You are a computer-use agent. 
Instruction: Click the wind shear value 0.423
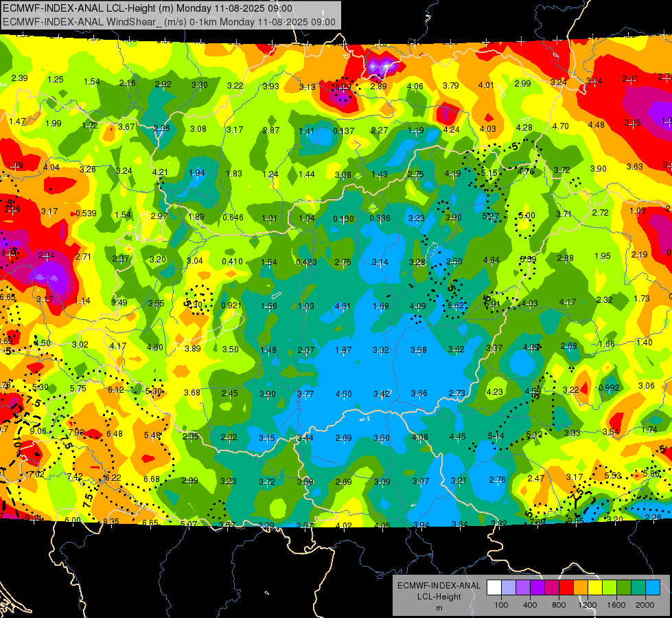[306, 262]
